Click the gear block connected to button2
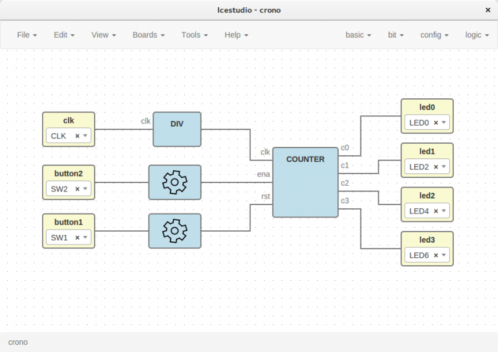This screenshot has width=498, height=352. click(174, 182)
